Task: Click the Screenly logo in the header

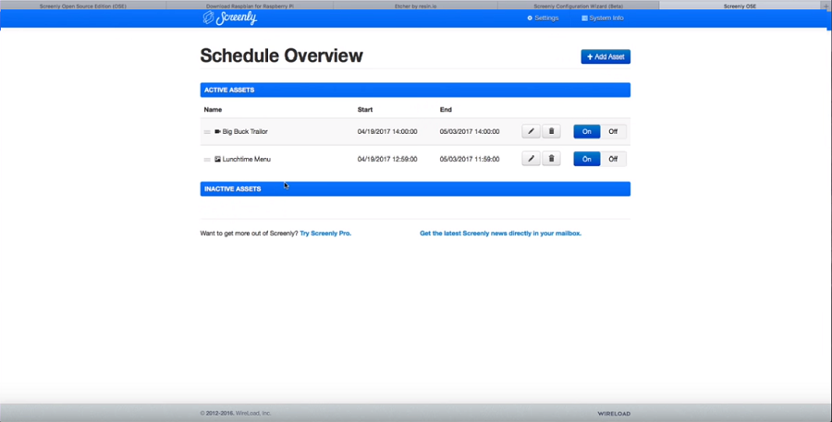Action: [230, 18]
